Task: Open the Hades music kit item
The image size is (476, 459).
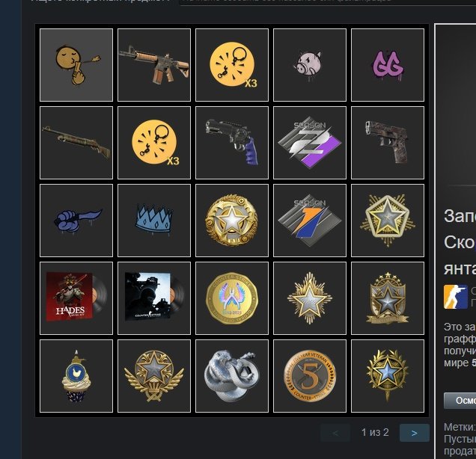Action: (76, 298)
